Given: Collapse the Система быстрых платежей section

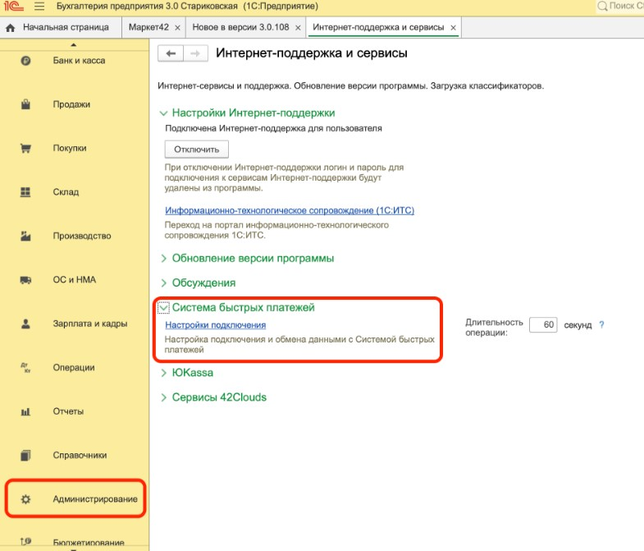Looking at the screenshot, I should click(163, 308).
